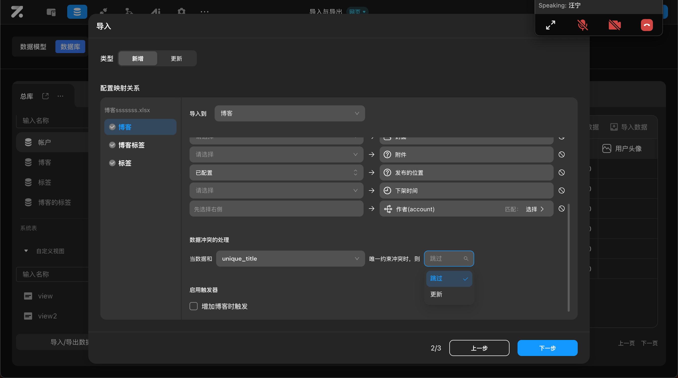The image size is (678, 378).
Task: Collapse the 自定义视图 section
Action: click(x=26, y=251)
